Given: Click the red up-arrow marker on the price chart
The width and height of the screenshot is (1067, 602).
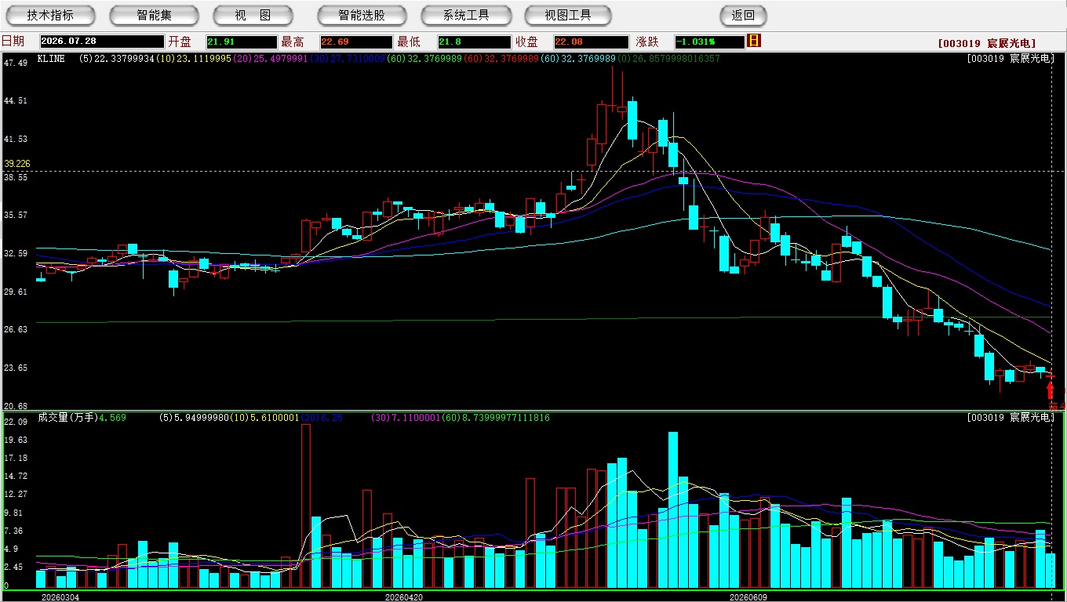Looking at the screenshot, I should [x=1050, y=390].
